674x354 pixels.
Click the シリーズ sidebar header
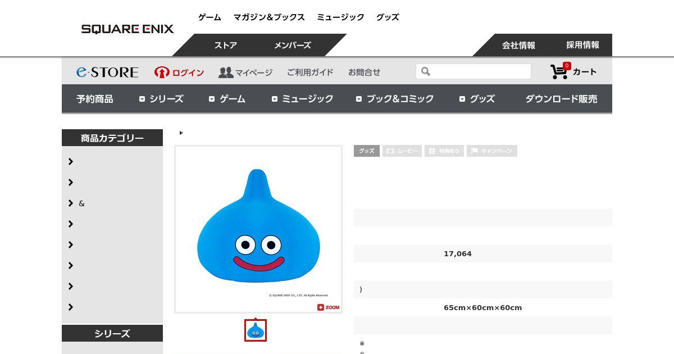tap(112, 333)
